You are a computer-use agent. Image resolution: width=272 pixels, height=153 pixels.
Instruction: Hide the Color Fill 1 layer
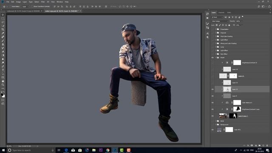point(212,130)
